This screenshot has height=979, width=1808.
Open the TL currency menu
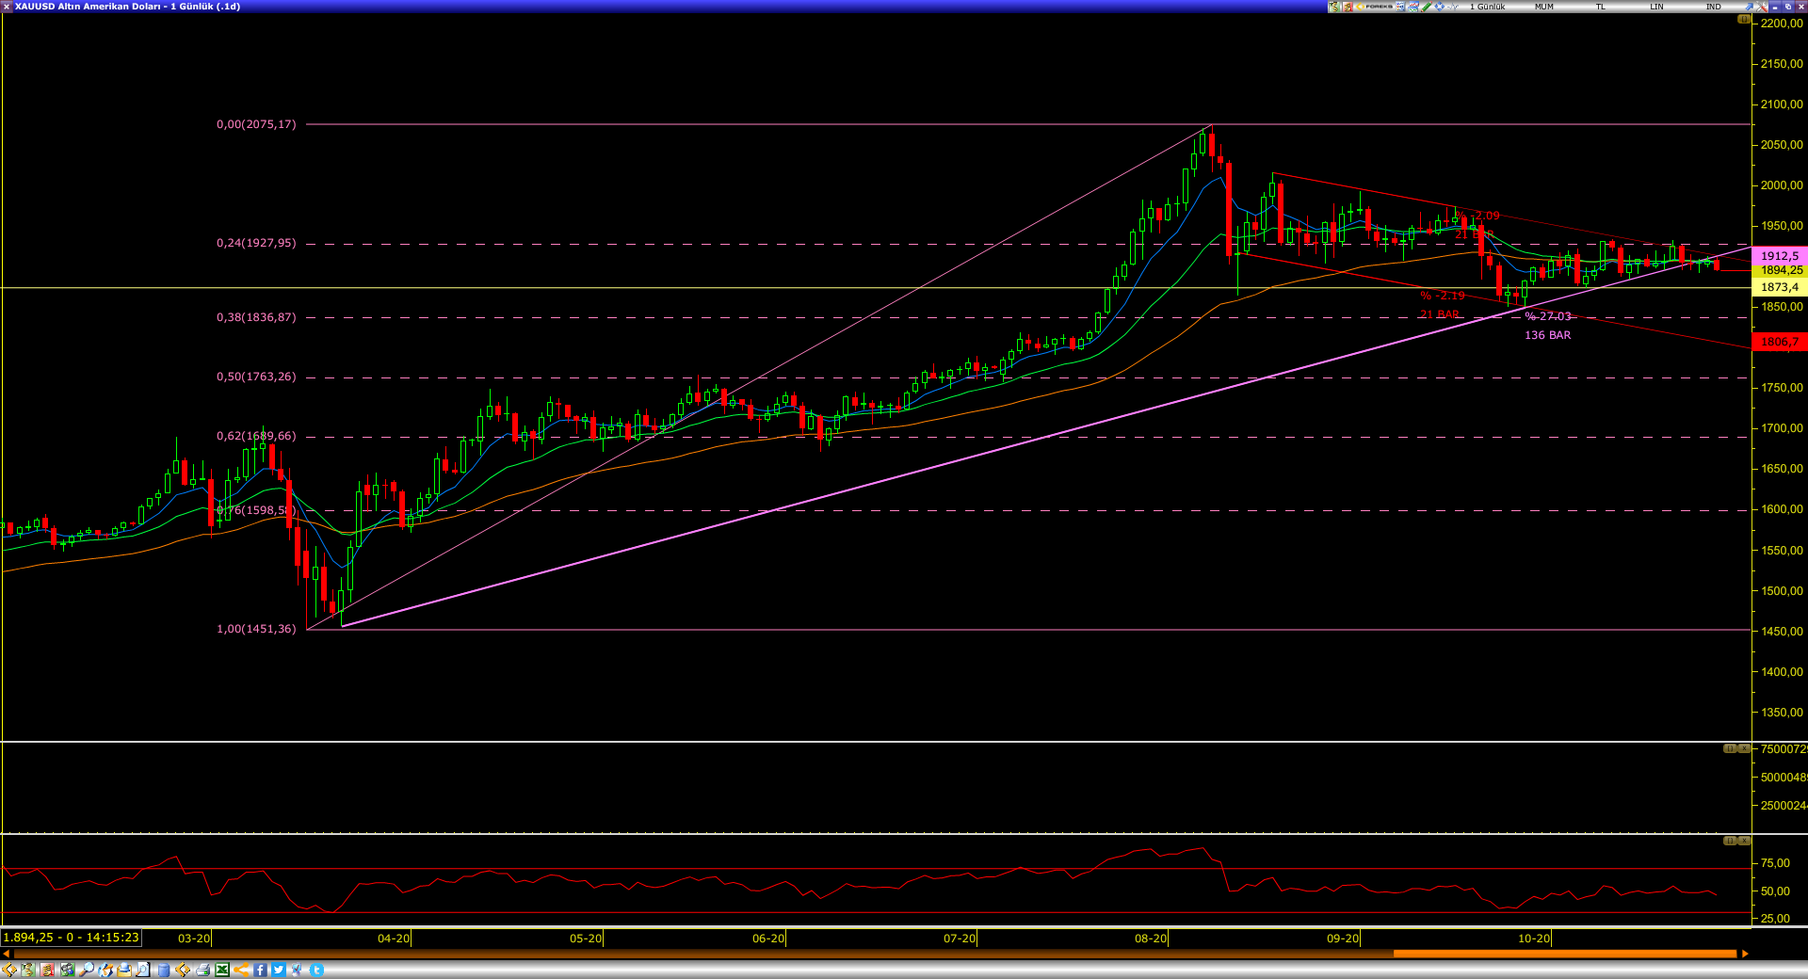click(x=1600, y=7)
